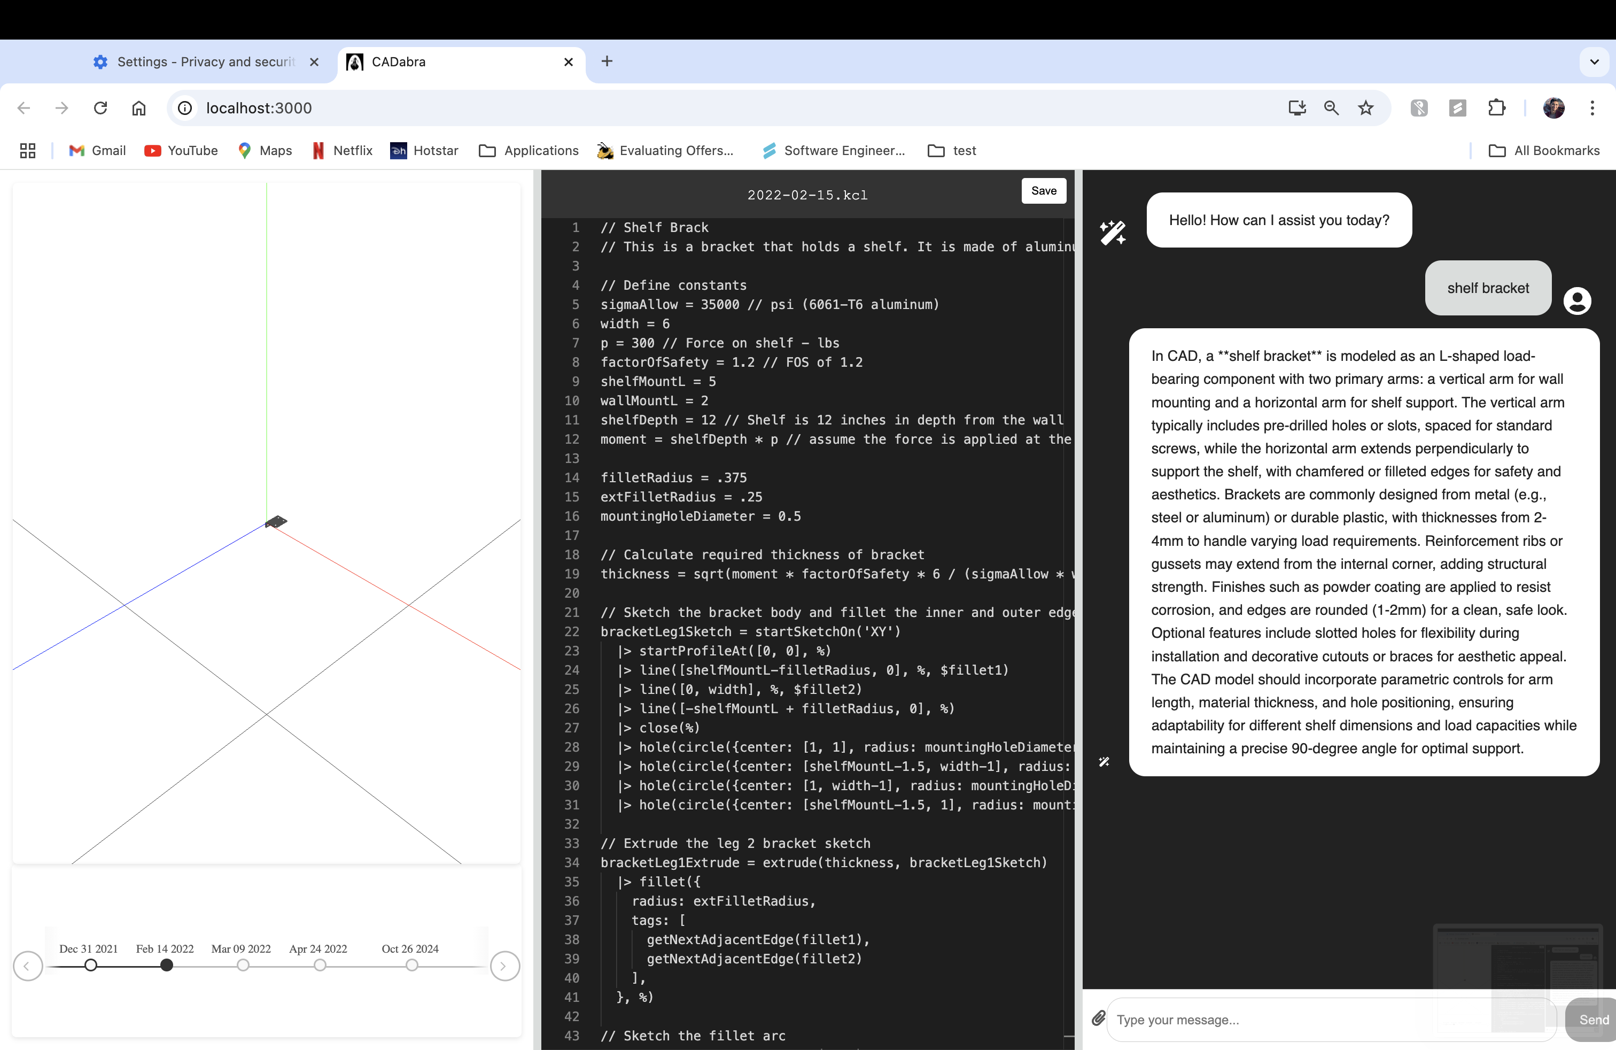Reload the localhost page
The width and height of the screenshot is (1616, 1050).
point(100,108)
